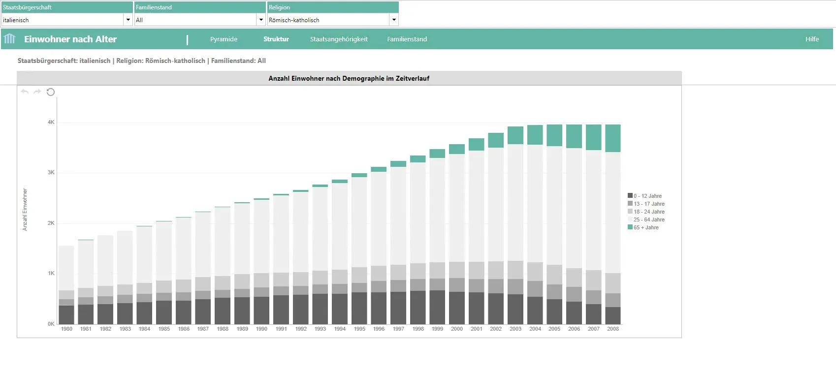836x375 pixels.
Task: Expand the Familienstand filter dropdown
Action: (x=261, y=20)
